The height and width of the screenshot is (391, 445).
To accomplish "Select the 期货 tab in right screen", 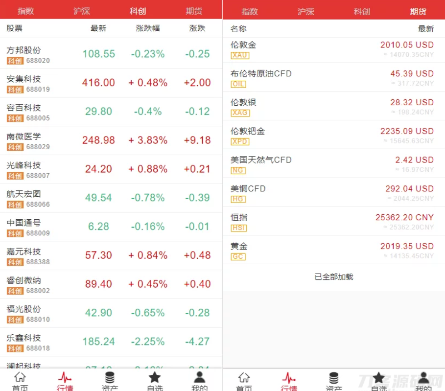I will (418, 12).
